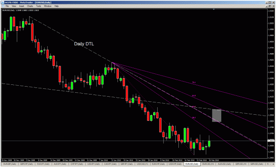Click the 38.2 Fibonacci fan level label
Image resolution: width=276 pixels, height=167 pixels.
click(194, 118)
